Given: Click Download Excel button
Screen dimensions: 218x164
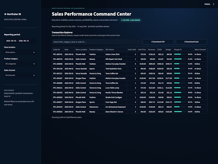Looking at the screenshot, I should 191,42.
